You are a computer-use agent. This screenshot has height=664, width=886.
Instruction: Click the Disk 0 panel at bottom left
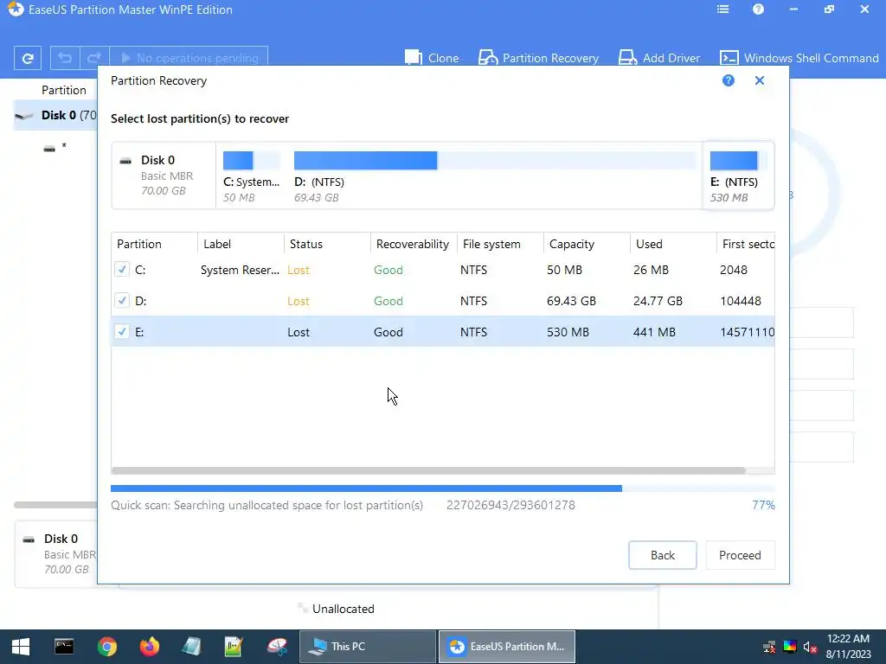pyautogui.click(x=56, y=553)
